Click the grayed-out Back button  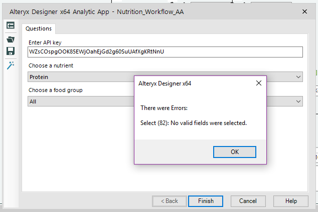coord(170,201)
